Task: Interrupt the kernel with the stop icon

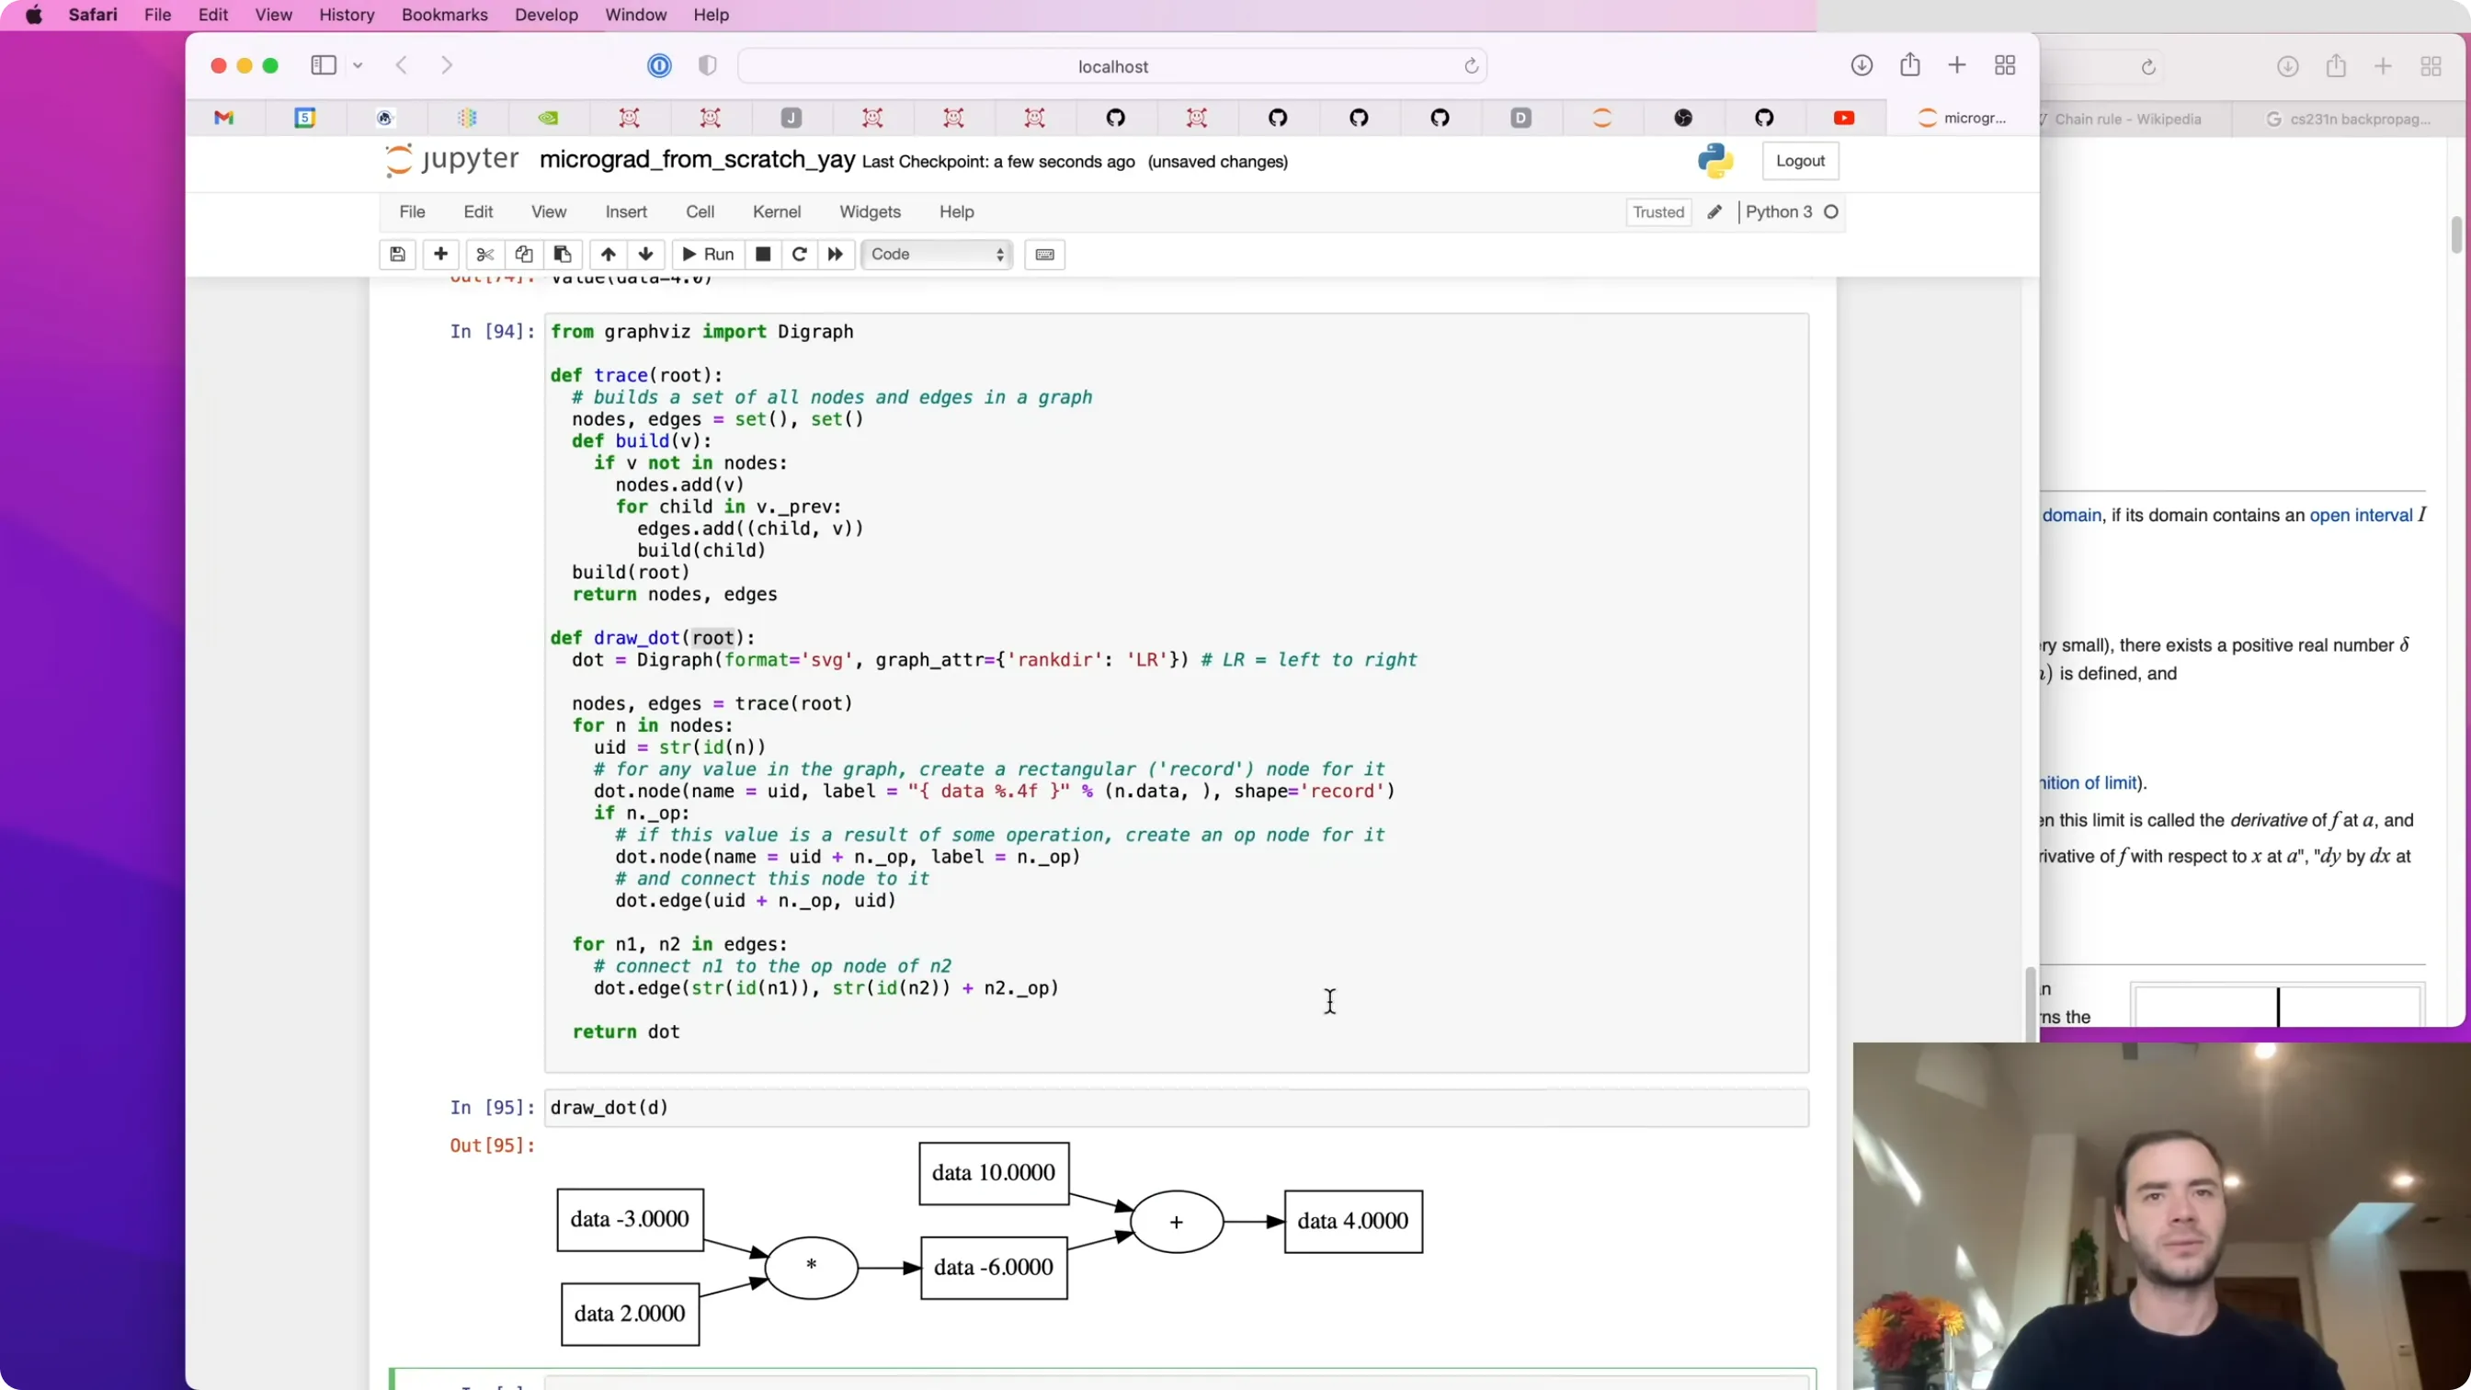Action: [x=763, y=255]
